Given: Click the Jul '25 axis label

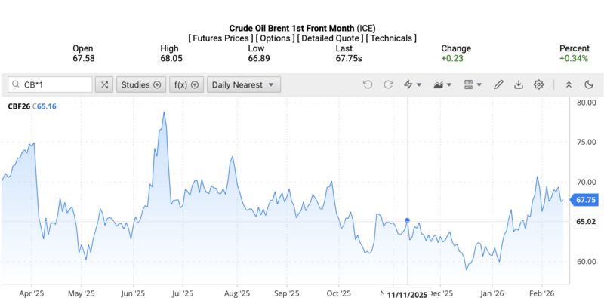Looking at the screenshot, I should point(182,293).
